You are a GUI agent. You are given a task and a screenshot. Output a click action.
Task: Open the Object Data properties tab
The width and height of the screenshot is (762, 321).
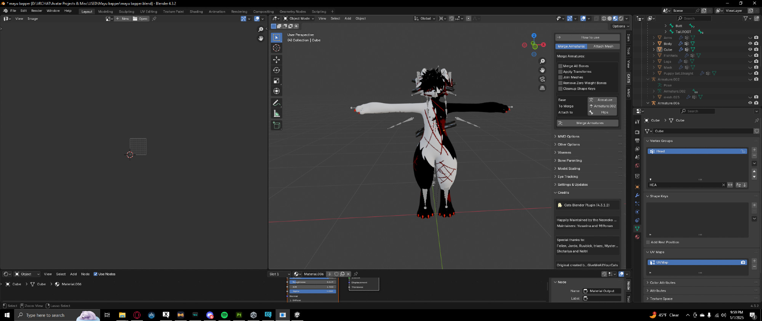pos(637,228)
